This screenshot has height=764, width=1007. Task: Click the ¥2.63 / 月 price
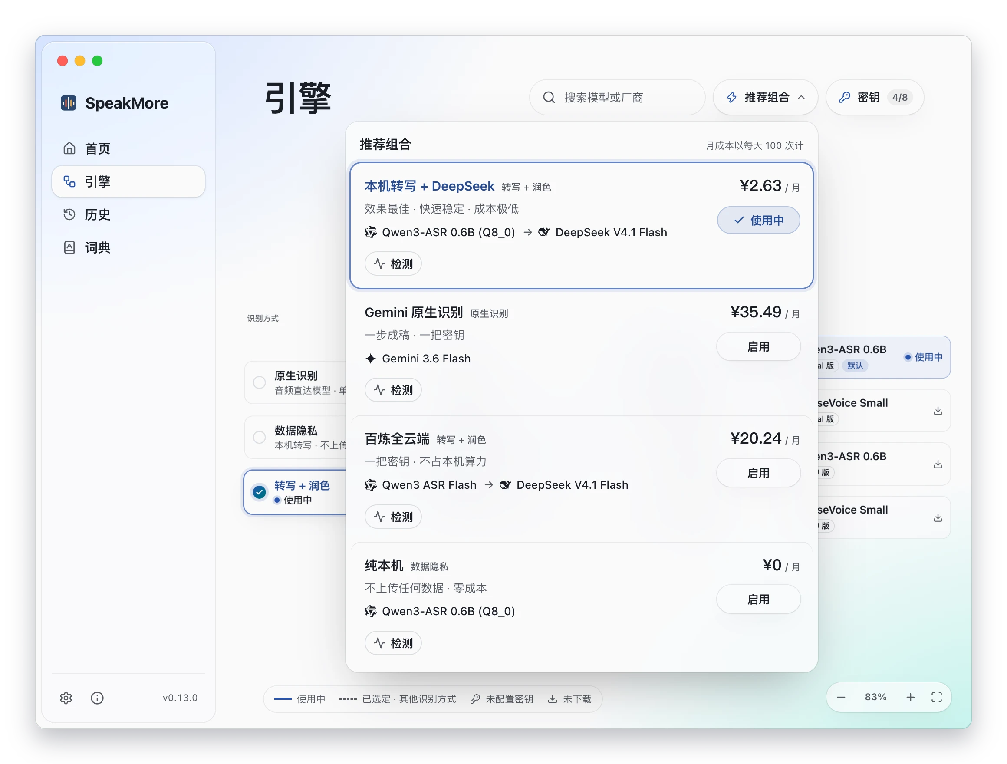(770, 186)
